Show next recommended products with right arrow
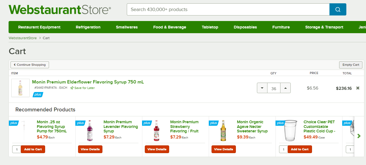This screenshot has width=366, height=165. pyautogui.click(x=359, y=136)
